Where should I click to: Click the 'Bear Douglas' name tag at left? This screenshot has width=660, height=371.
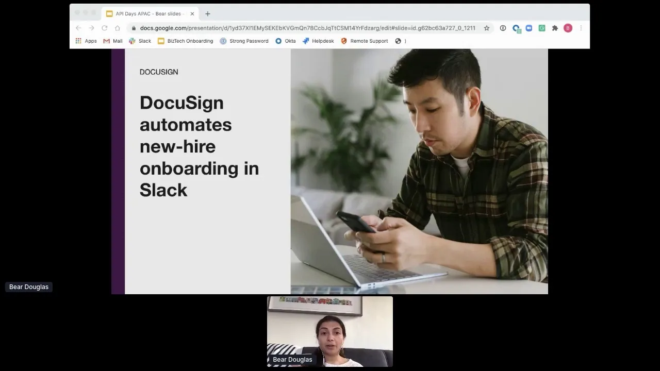(x=29, y=287)
